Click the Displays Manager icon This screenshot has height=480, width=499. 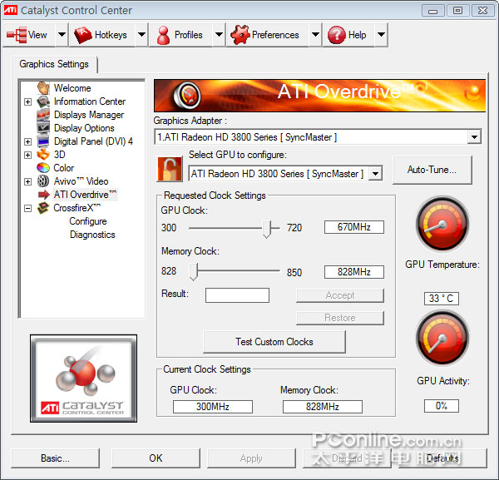click(43, 115)
